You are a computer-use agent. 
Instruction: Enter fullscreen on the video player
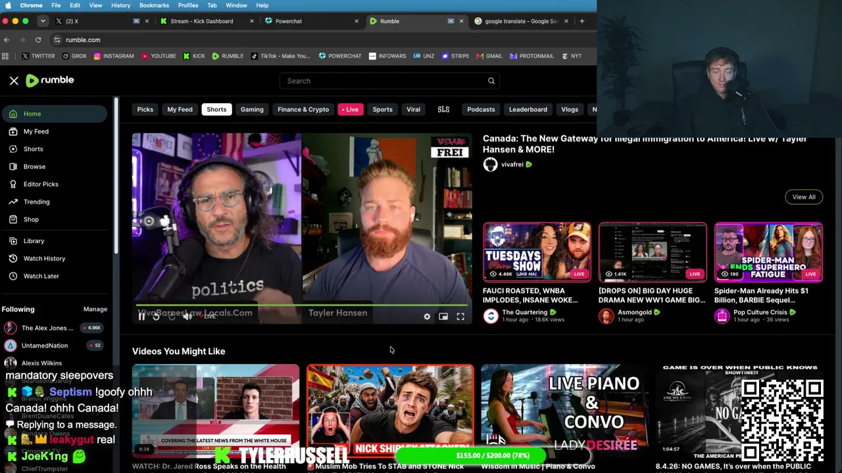click(460, 317)
